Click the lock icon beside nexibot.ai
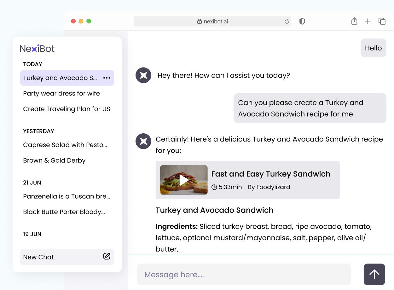This screenshot has width=394, height=290. pos(199,21)
